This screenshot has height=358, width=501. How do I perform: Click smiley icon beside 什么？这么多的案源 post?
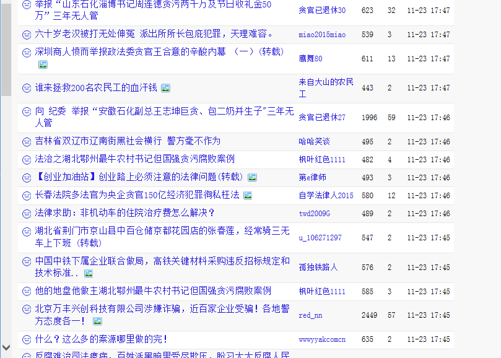pos(27,339)
